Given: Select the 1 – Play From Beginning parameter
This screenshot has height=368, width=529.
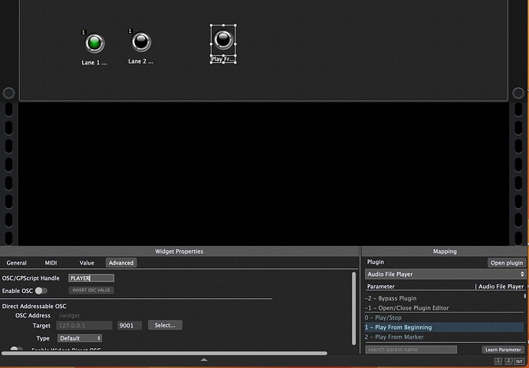Looking at the screenshot, I should (444, 327).
